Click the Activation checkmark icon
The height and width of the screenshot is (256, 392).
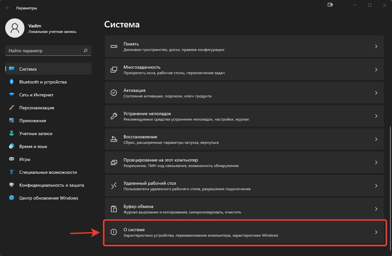[x=114, y=93]
